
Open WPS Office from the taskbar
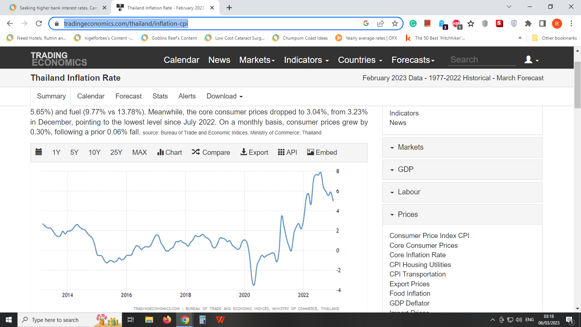(220, 320)
